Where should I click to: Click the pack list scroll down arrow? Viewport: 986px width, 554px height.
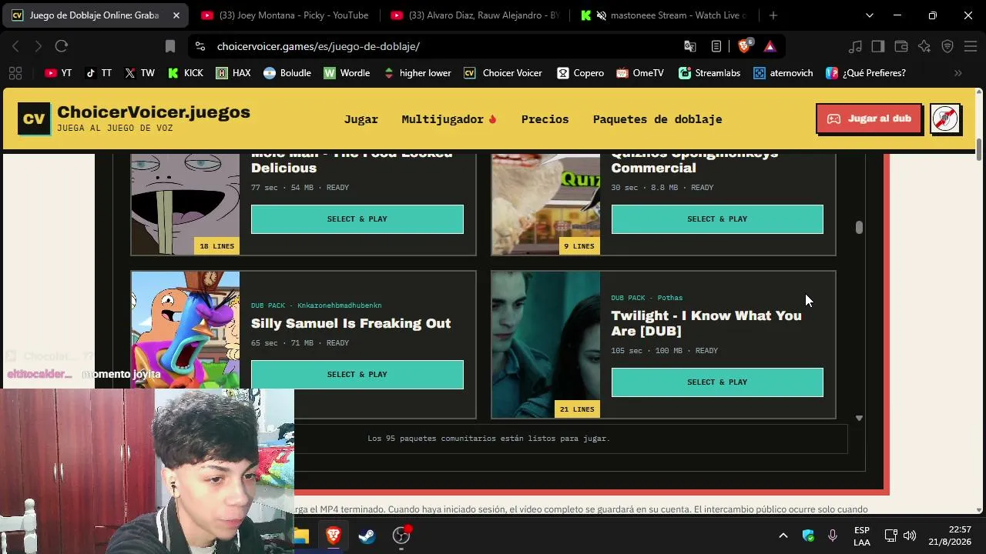(859, 418)
